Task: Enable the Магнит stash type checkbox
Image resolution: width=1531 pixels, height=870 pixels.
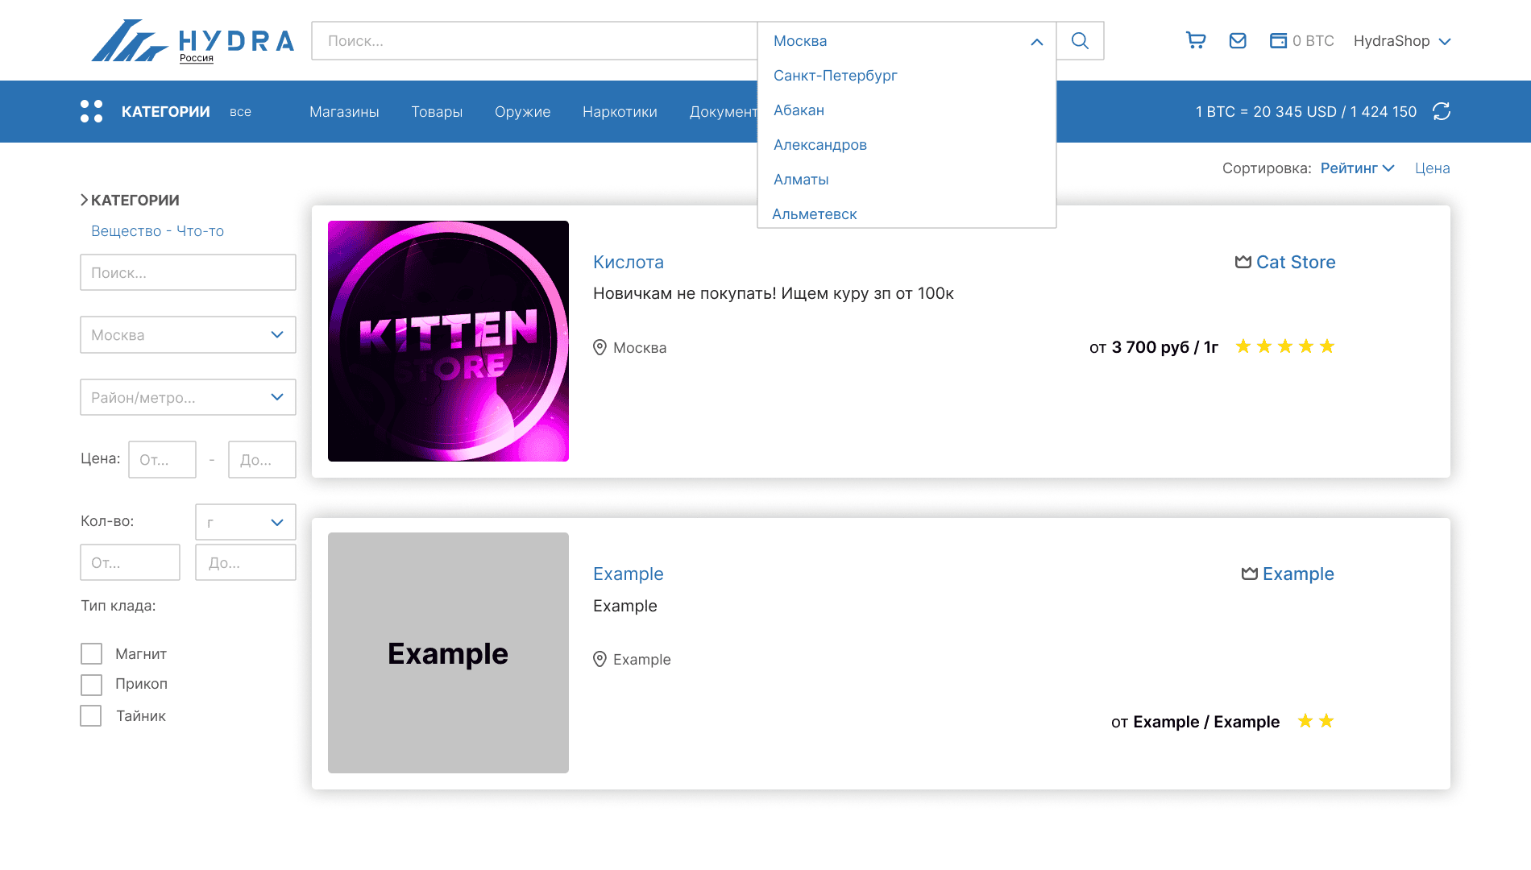Action: click(x=92, y=653)
